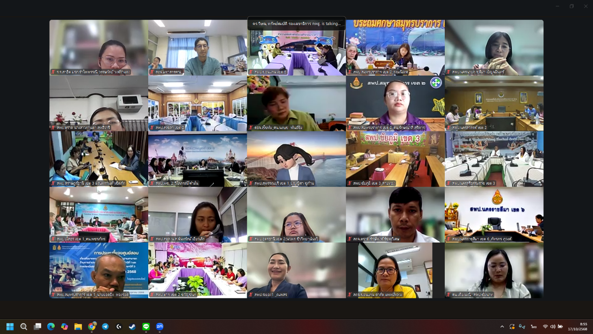Image resolution: width=593 pixels, height=334 pixels.
Task: Click the speaker volume icon in tray
Action: click(553, 327)
